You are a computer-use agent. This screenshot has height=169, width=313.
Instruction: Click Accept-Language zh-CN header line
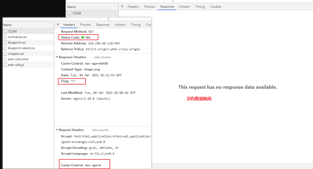pyautogui.click(x=88, y=154)
